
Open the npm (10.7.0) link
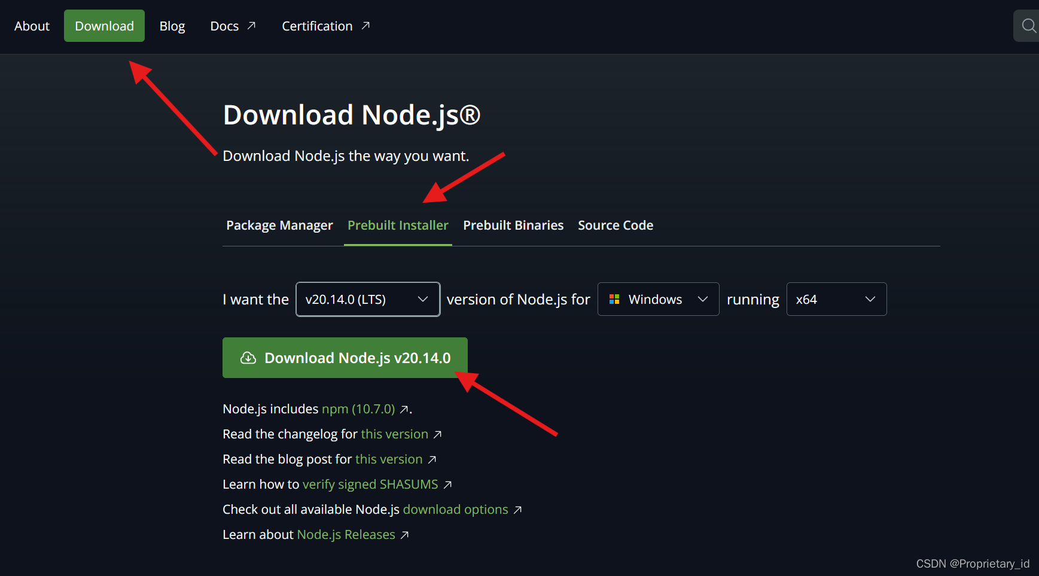[358, 409]
